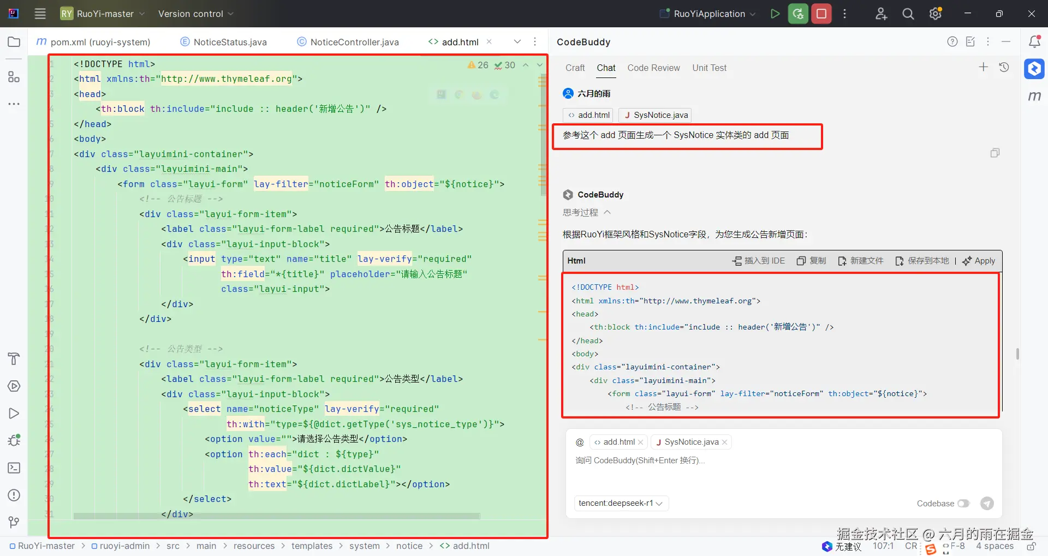This screenshot has width=1048, height=556.
Task: Click the 4 spaces indent status
Action: click(995, 546)
